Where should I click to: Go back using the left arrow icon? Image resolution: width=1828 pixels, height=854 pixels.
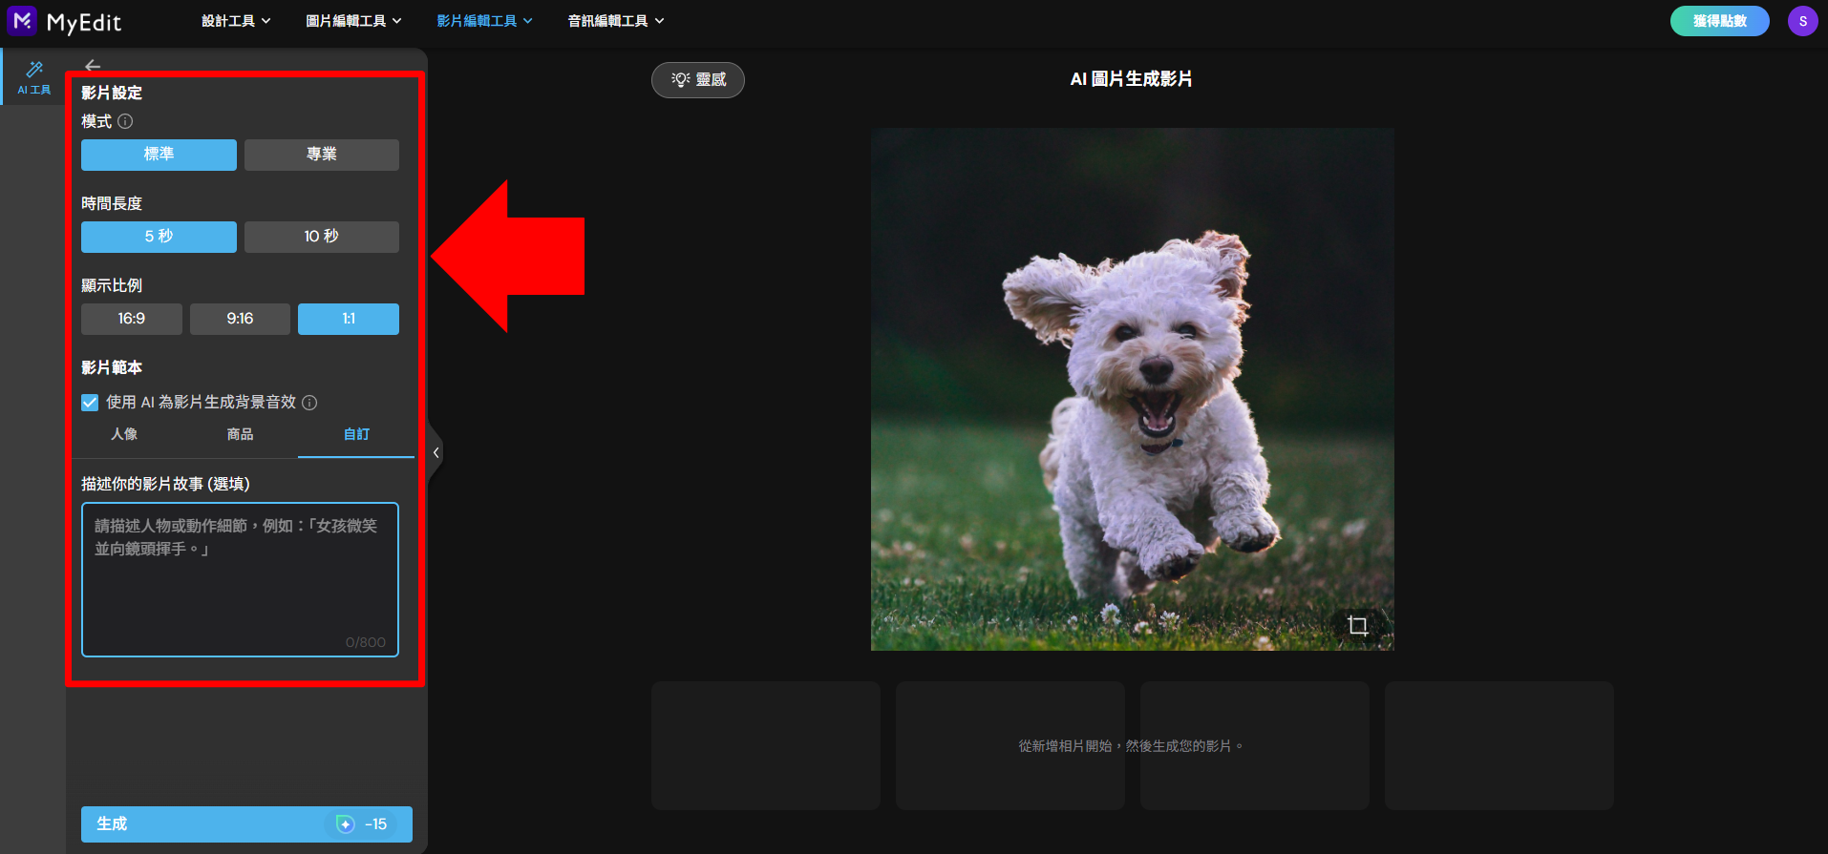coord(93,66)
